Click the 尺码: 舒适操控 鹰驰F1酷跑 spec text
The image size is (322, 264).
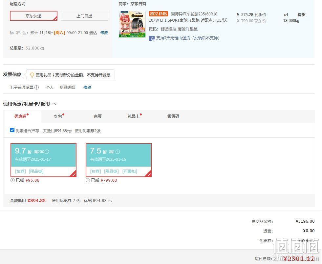click(x=173, y=29)
